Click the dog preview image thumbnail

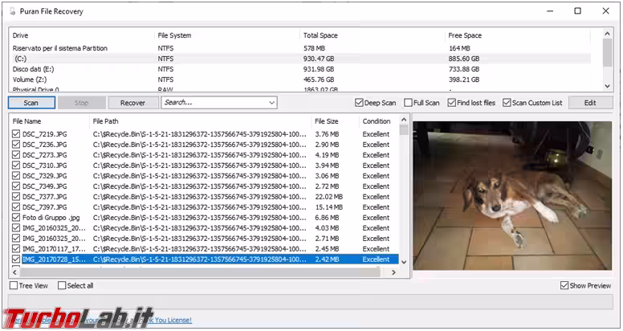pos(512,195)
